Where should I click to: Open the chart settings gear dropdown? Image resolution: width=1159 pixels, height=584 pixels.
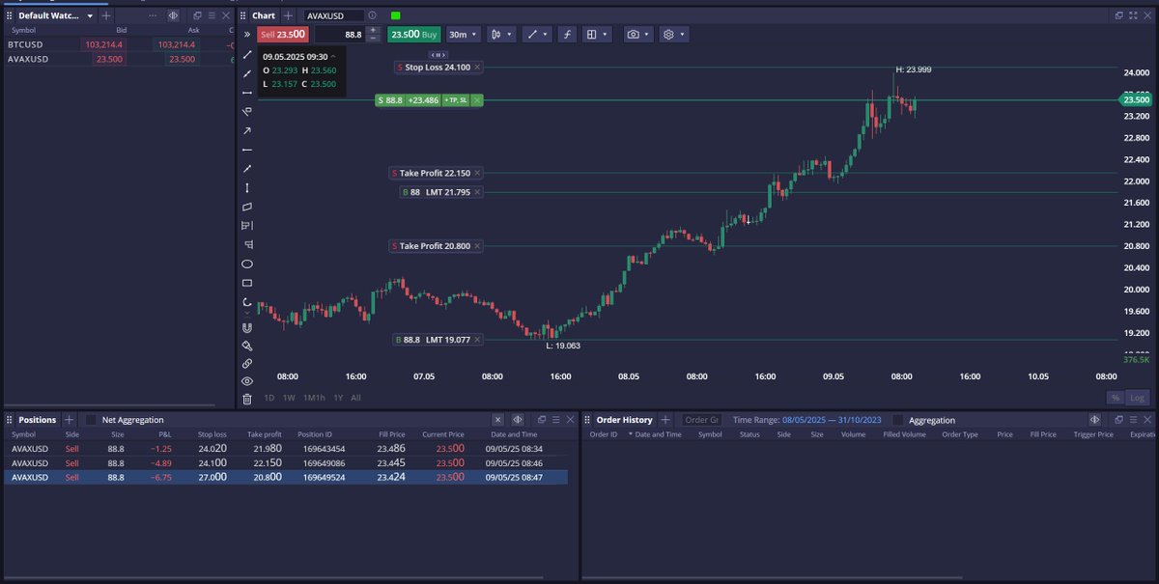[673, 34]
